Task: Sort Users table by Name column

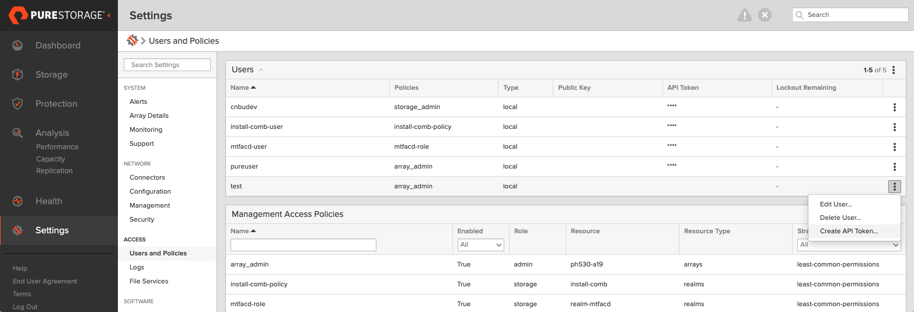Action: coord(243,87)
